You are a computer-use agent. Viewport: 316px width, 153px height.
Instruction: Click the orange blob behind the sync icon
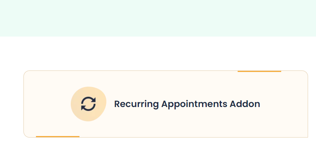point(89,104)
